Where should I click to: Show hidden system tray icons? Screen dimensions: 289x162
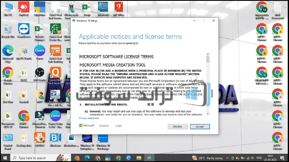(x=227, y=158)
